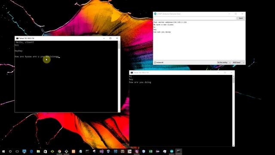Click "hey" line in lower-right Telnet window

(x=131, y=79)
